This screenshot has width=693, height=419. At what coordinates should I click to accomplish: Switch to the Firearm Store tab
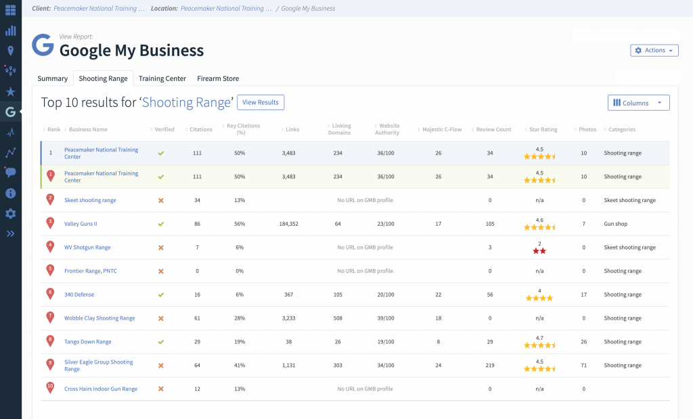tap(218, 78)
